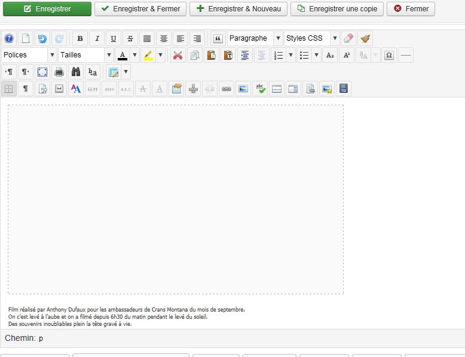Increase indent of the paragraph

[245, 55]
